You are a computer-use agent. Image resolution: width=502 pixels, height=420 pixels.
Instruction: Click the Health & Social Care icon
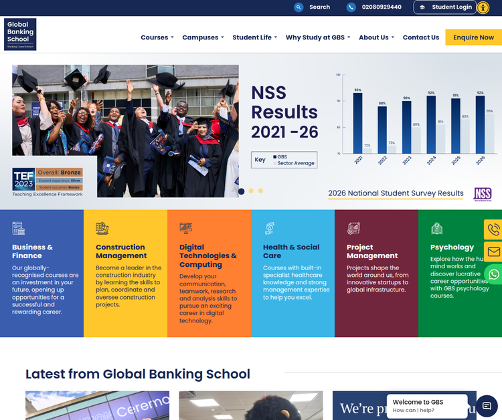pyautogui.click(x=270, y=228)
